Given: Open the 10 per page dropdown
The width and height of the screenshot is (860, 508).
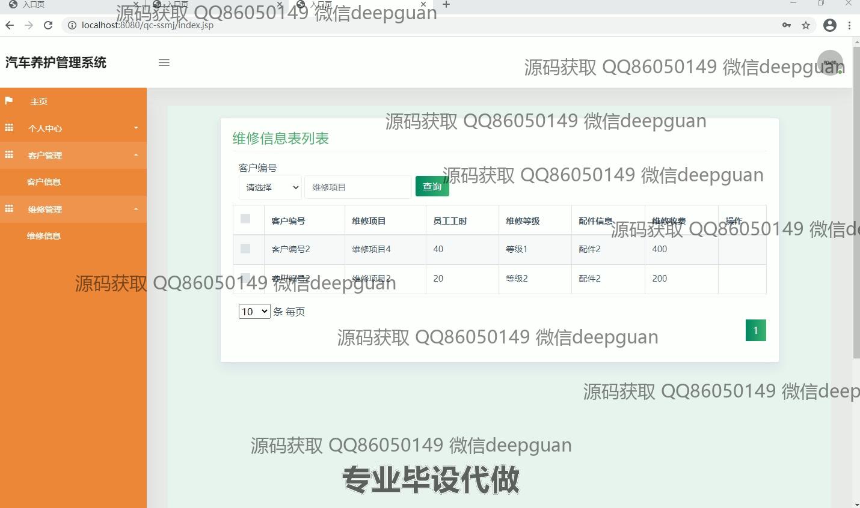Looking at the screenshot, I should 254,312.
